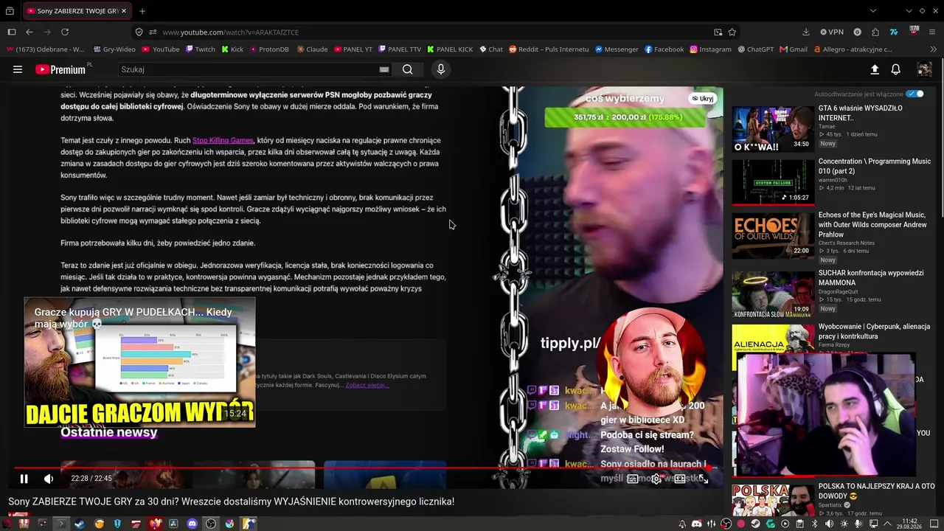Open player settings gear
This screenshot has height=531, width=944.
tap(656, 479)
